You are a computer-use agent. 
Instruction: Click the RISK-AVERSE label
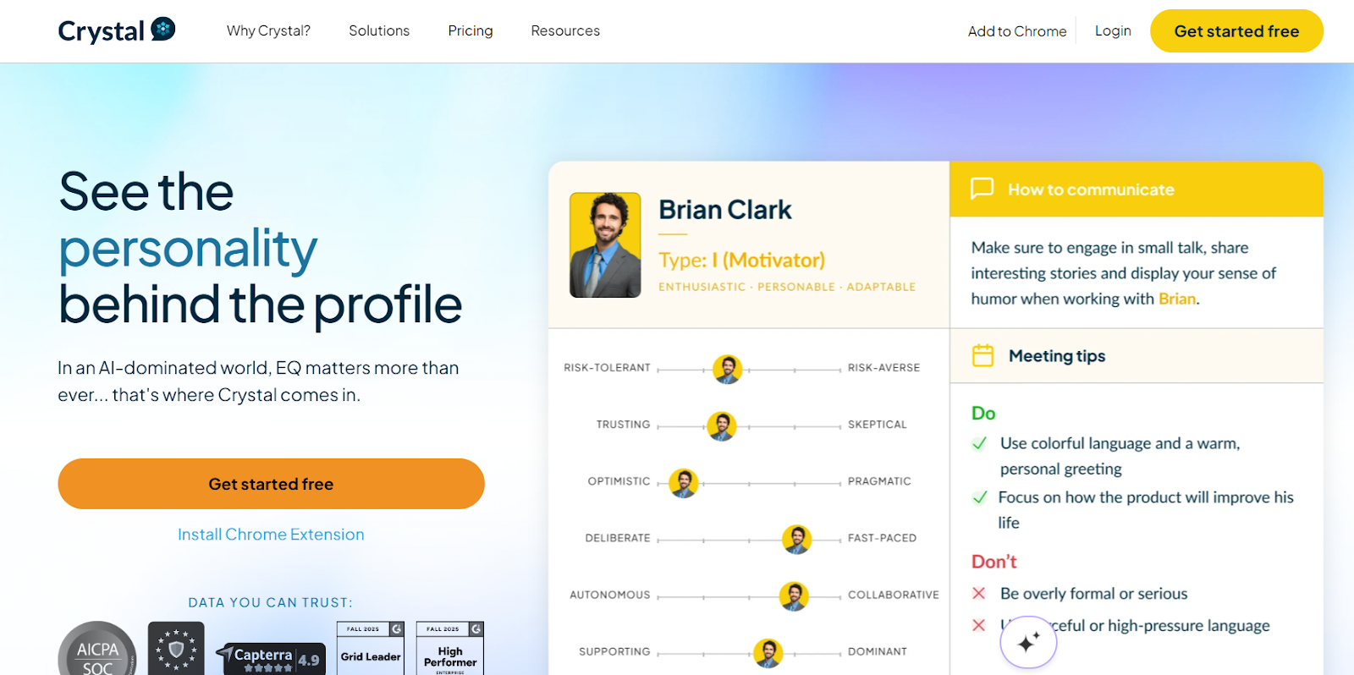[x=883, y=368]
